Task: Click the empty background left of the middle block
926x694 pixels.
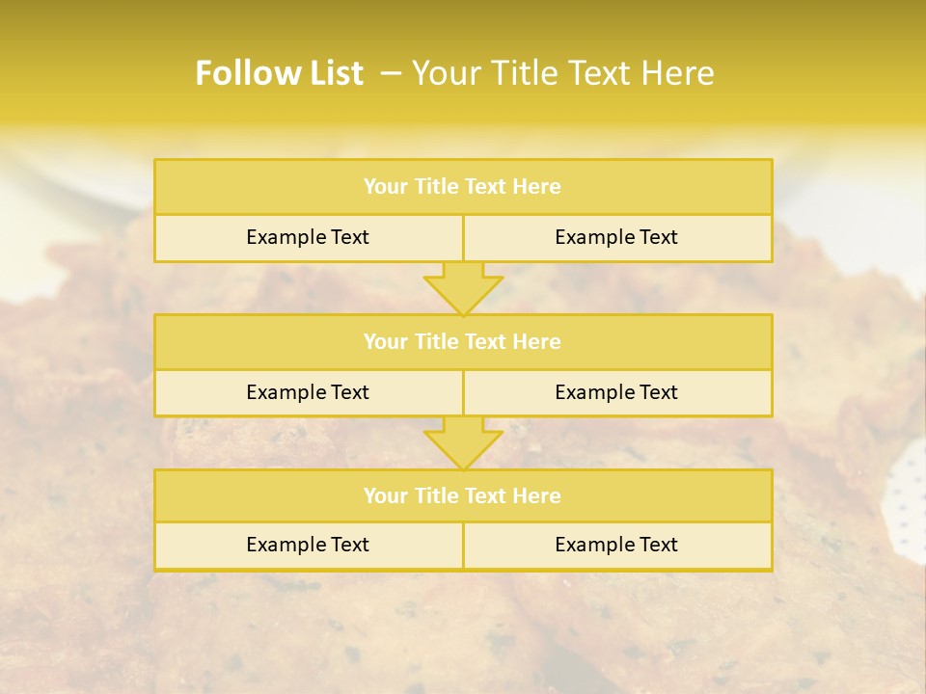Action: click(x=77, y=366)
